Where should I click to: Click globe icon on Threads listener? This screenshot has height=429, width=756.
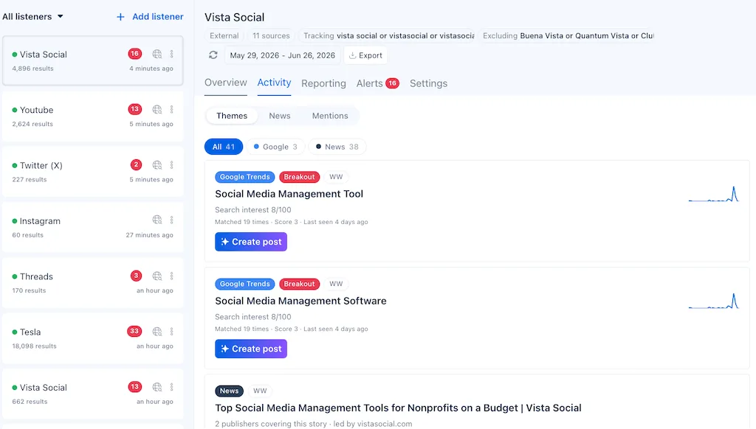coord(157,276)
